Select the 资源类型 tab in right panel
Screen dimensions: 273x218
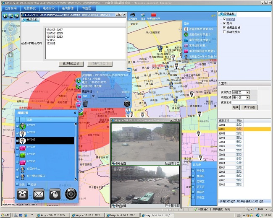click(228, 14)
